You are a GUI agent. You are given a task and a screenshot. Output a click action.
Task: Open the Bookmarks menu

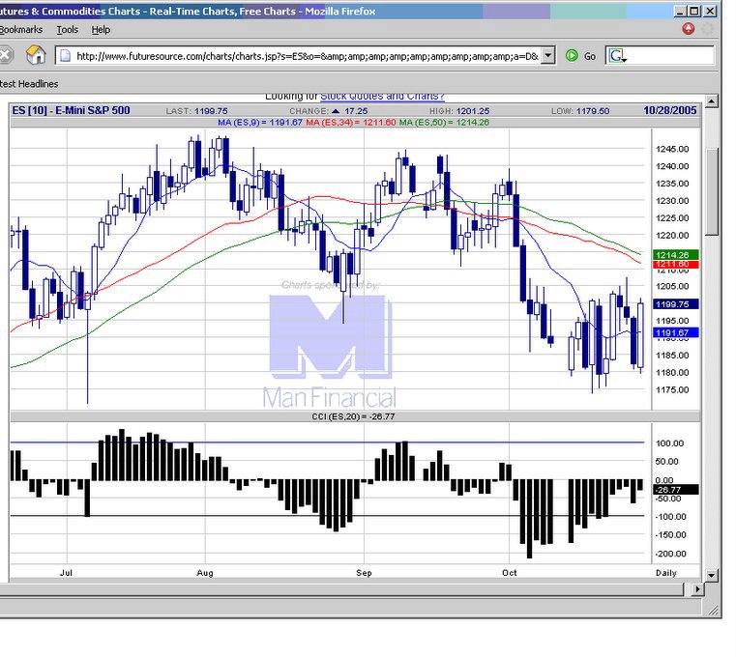21,30
